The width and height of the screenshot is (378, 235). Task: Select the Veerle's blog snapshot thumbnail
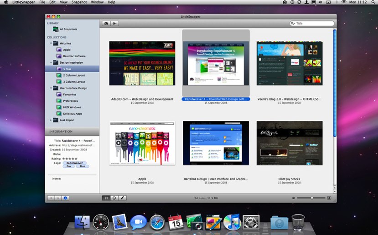pos(290,63)
